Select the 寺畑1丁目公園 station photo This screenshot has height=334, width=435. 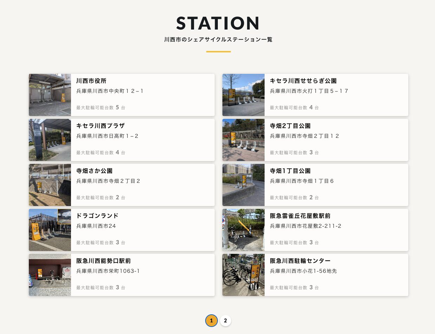(x=244, y=185)
